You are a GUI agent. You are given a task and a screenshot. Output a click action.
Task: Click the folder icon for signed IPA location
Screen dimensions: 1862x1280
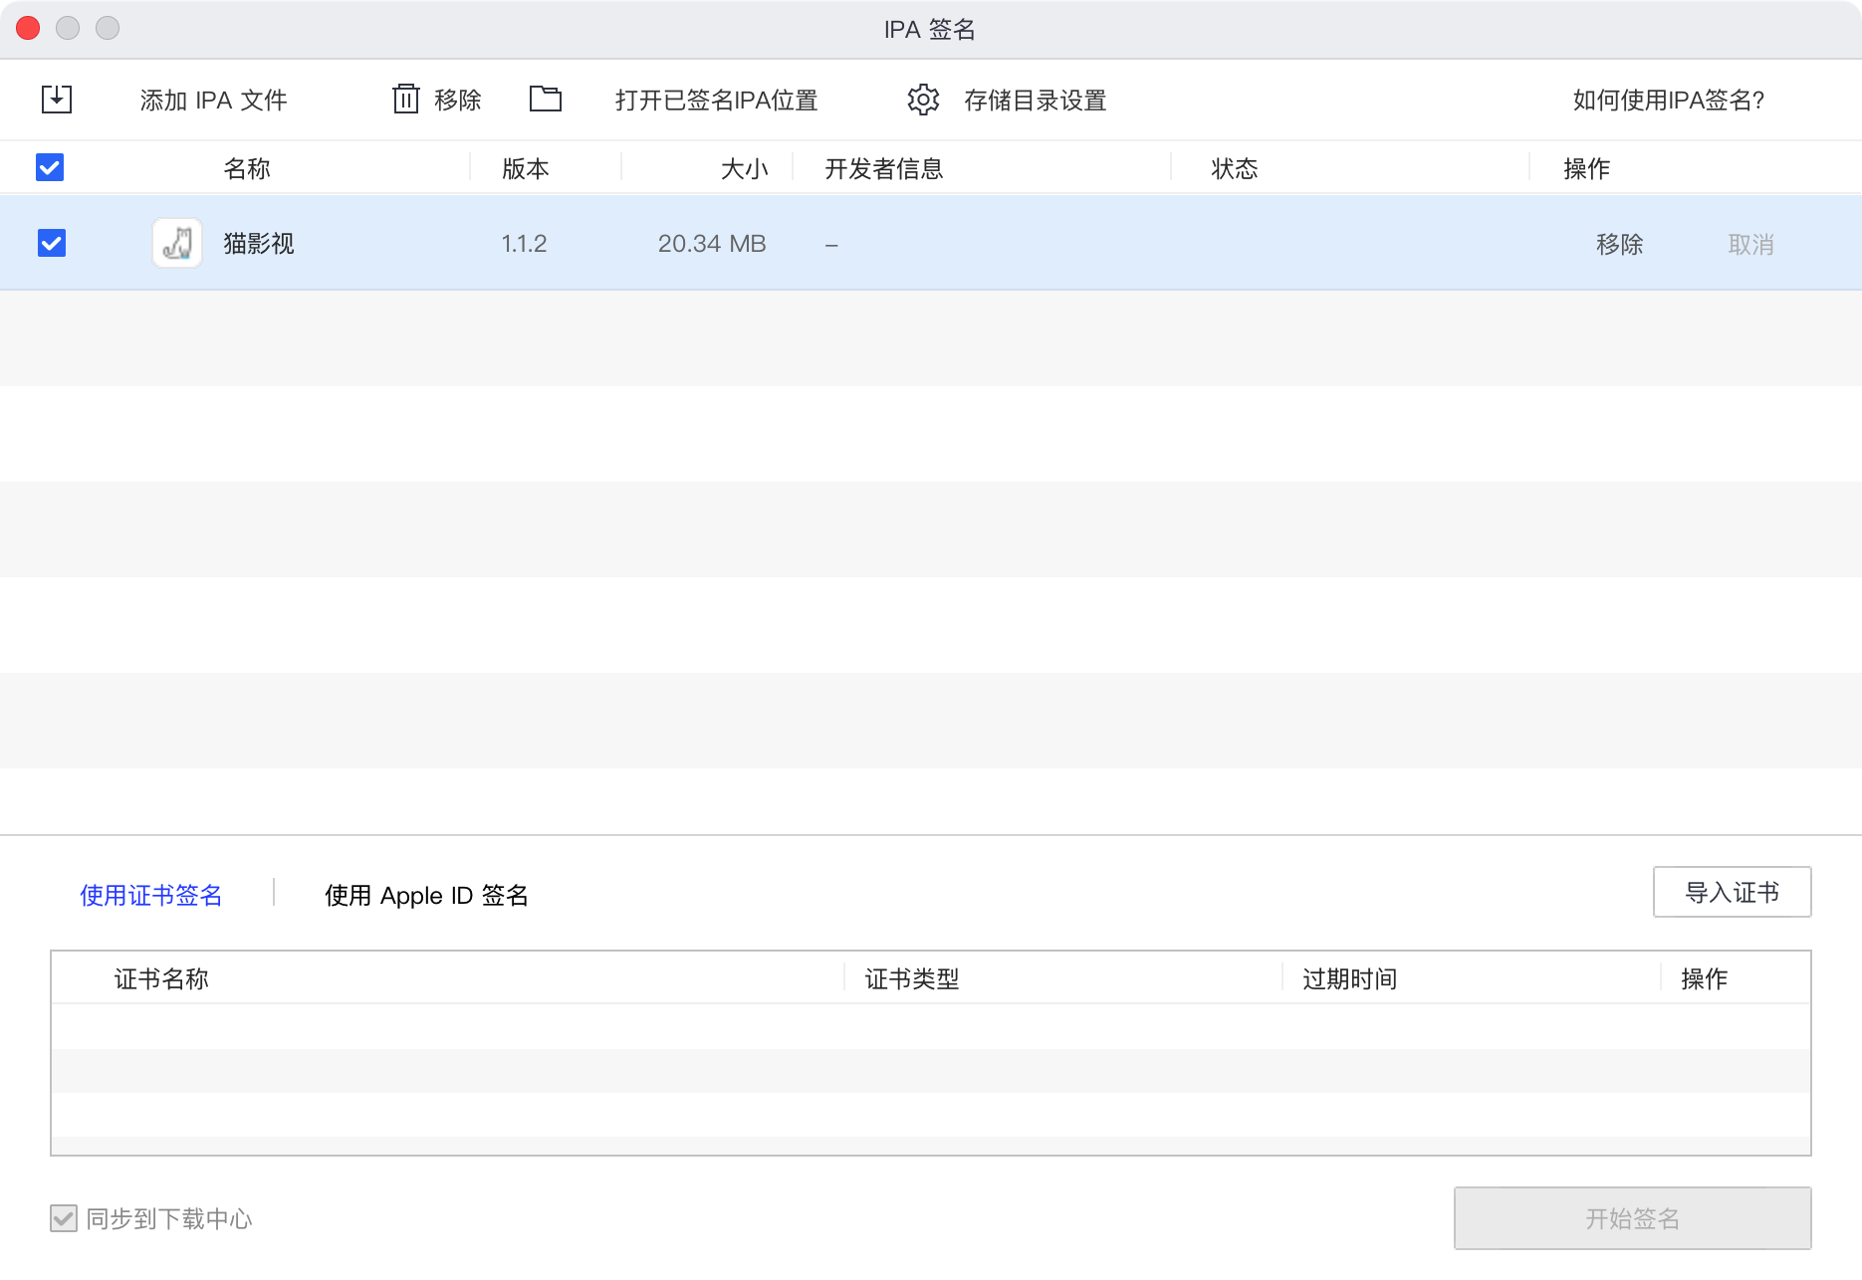coord(545,99)
